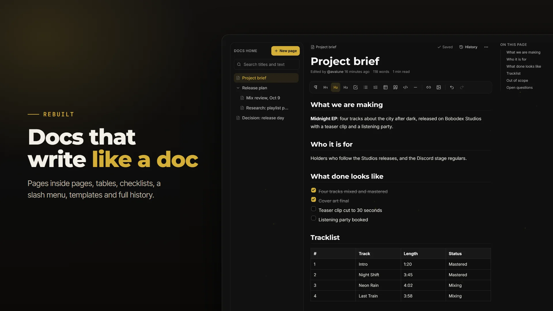Click the Saved status indicator

tap(445, 47)
